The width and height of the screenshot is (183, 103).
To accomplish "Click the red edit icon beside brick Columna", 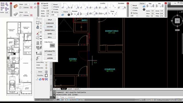I will [x=31, y=7].
